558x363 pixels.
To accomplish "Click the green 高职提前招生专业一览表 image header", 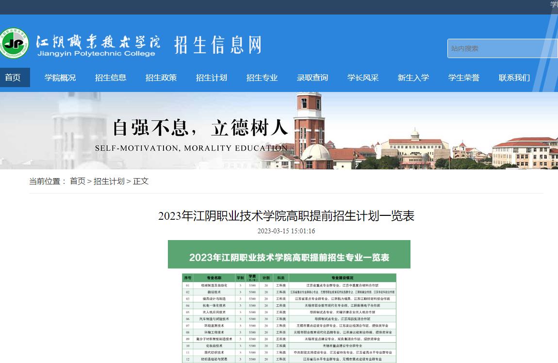I will (289, 255).
